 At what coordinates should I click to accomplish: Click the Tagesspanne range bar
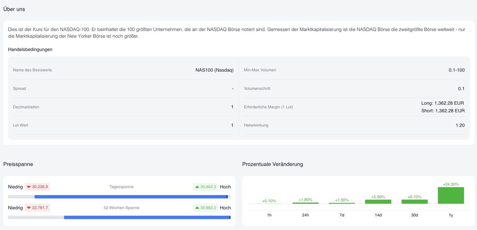119,197
